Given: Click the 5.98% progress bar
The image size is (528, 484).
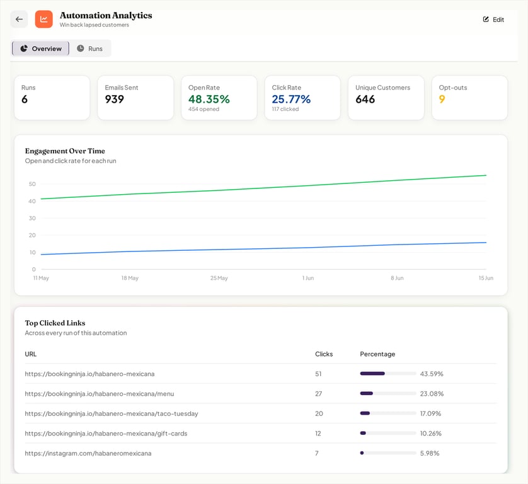Looking at the screenshot, I should tap(388, 453).
